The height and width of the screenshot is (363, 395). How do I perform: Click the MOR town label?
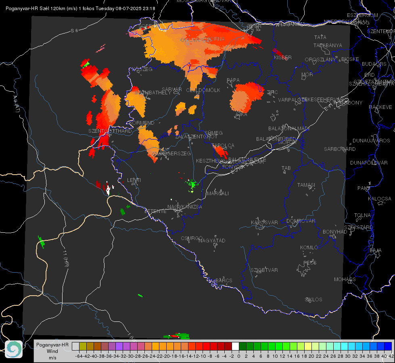(307, 74)
